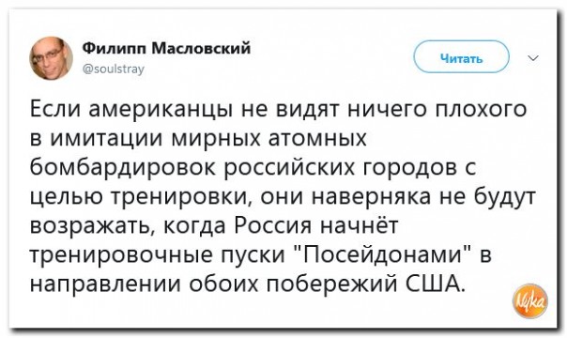
Task: Select the word "направлении" in the last line
Action: click(105, 284)
